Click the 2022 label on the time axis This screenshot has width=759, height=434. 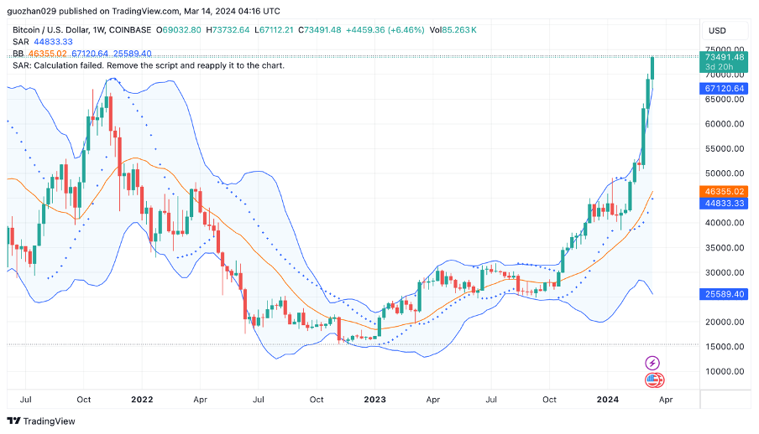coord(142,400)
